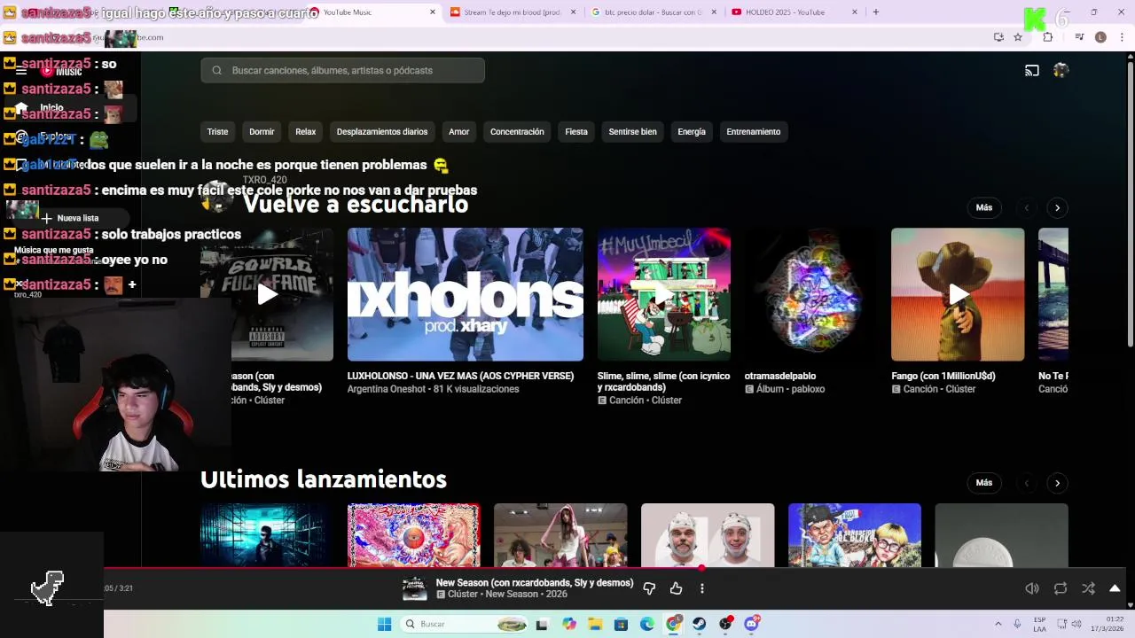This screenshot has width=1135, height=638.
Task: Open the Windows Start menu
Action: tap(384, 625)
